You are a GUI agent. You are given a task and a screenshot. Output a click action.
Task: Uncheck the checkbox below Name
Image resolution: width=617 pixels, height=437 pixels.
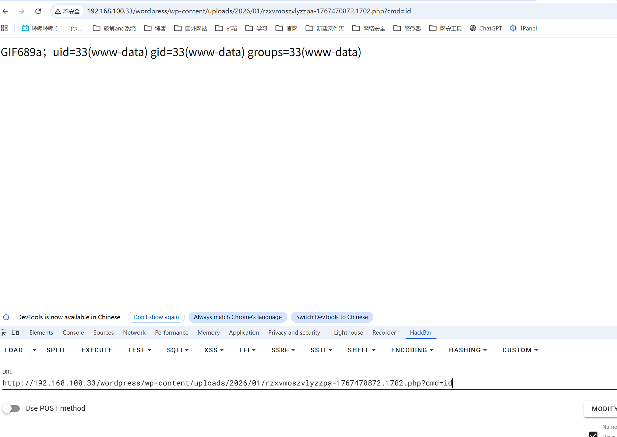pos(593,434)
